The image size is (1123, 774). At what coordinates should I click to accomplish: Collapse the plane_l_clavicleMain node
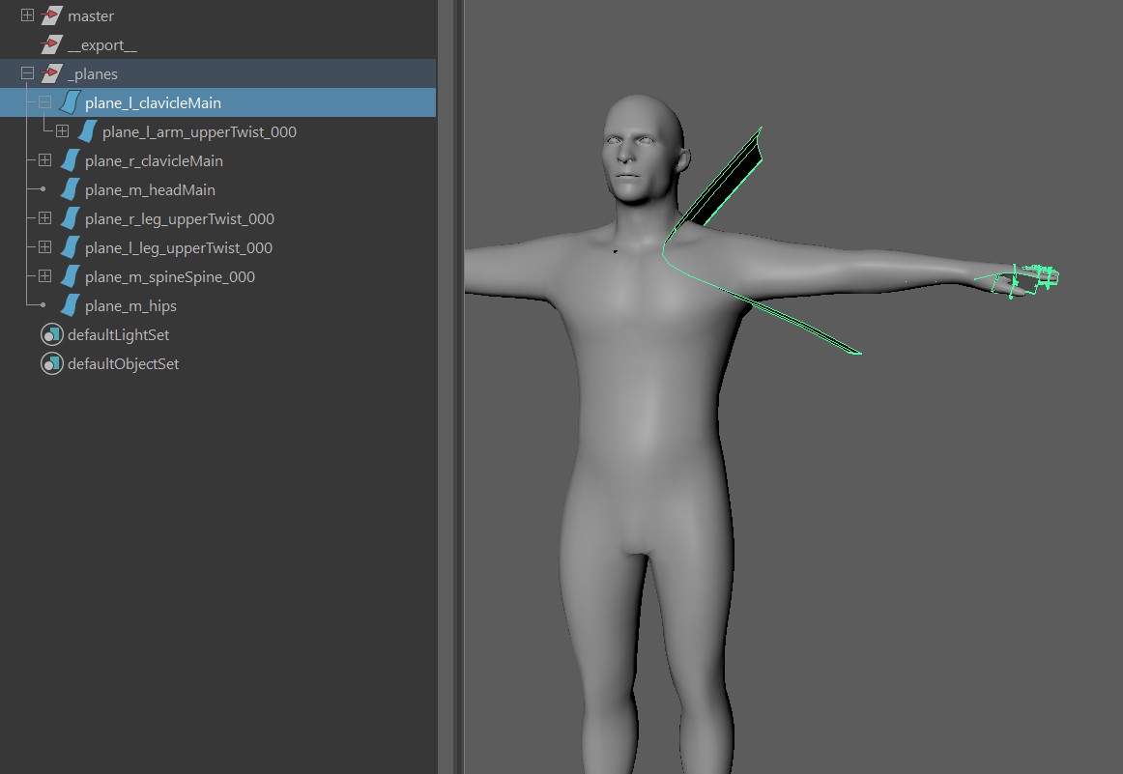point(44,102)
